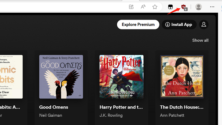Screen dimensions: 222x125
Task: Open Edge settings and more menu
Action: [212, 7]
